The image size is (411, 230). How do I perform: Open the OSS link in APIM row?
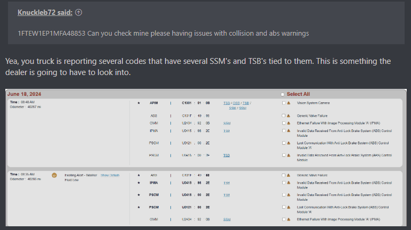(x=236, y=102)
